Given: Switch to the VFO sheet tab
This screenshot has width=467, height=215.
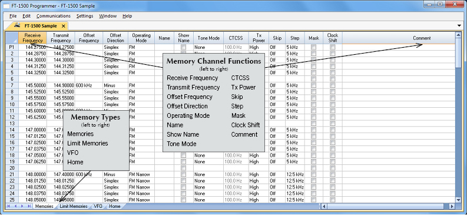Looking at the screenshot, I should (x=98, y=206).
